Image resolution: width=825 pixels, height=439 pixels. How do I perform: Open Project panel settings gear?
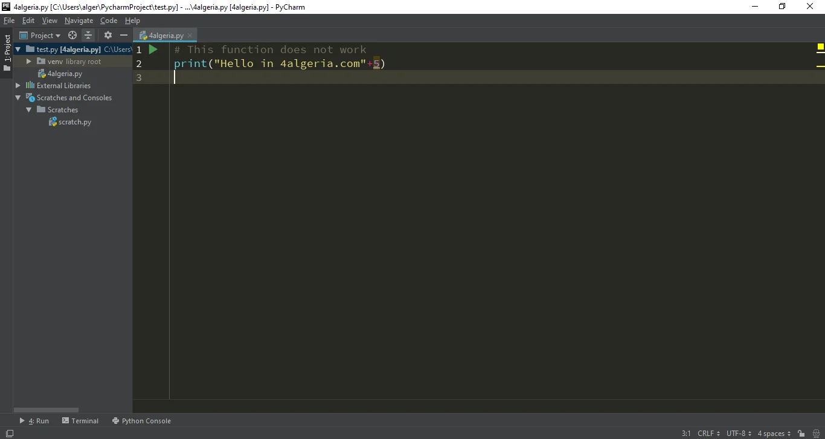click(x=108, y=36)
